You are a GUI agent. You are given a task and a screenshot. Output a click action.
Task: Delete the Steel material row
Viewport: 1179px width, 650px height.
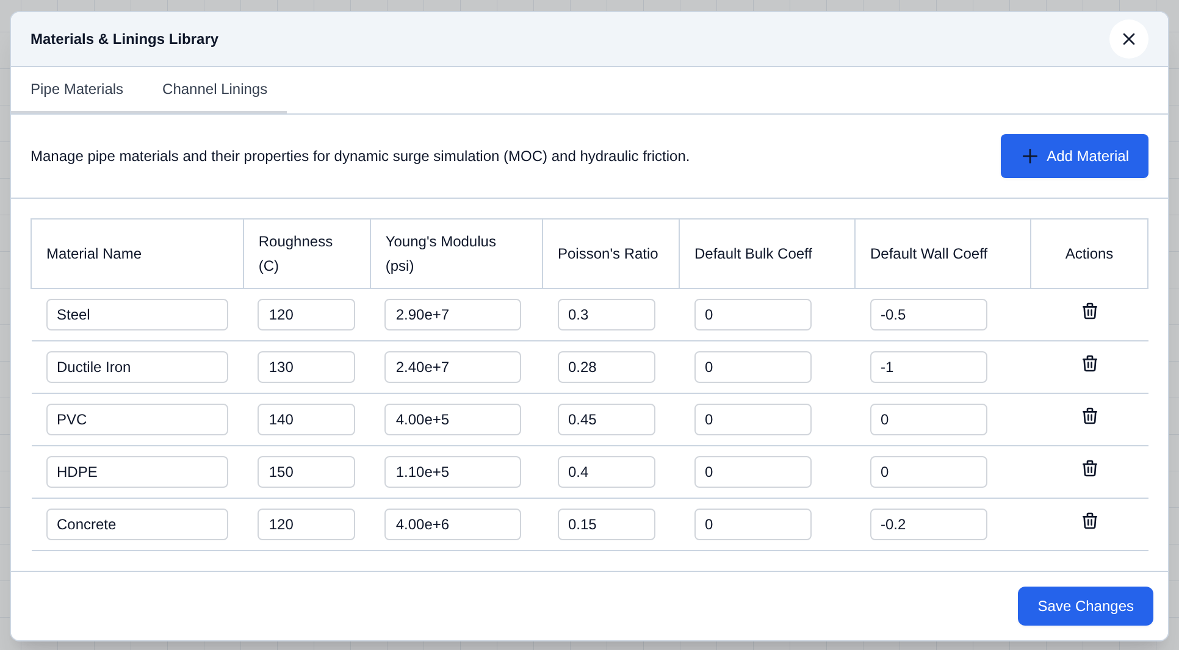coord(1089,311)
